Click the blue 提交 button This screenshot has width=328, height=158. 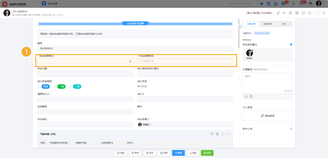[x=178, y=153]
